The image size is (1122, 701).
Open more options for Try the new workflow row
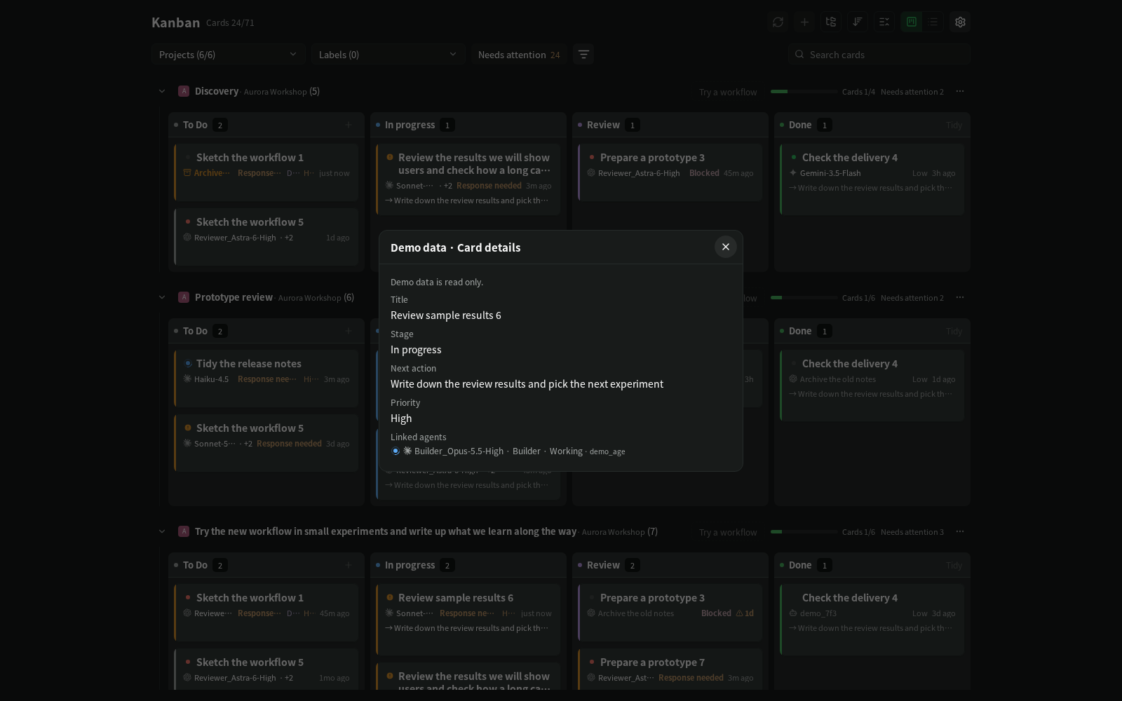(960, 531)
